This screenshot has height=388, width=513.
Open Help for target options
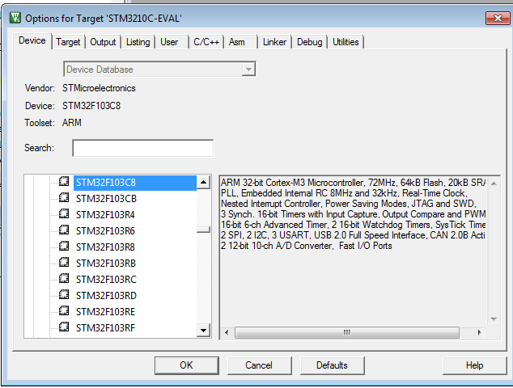click(474, 365)
